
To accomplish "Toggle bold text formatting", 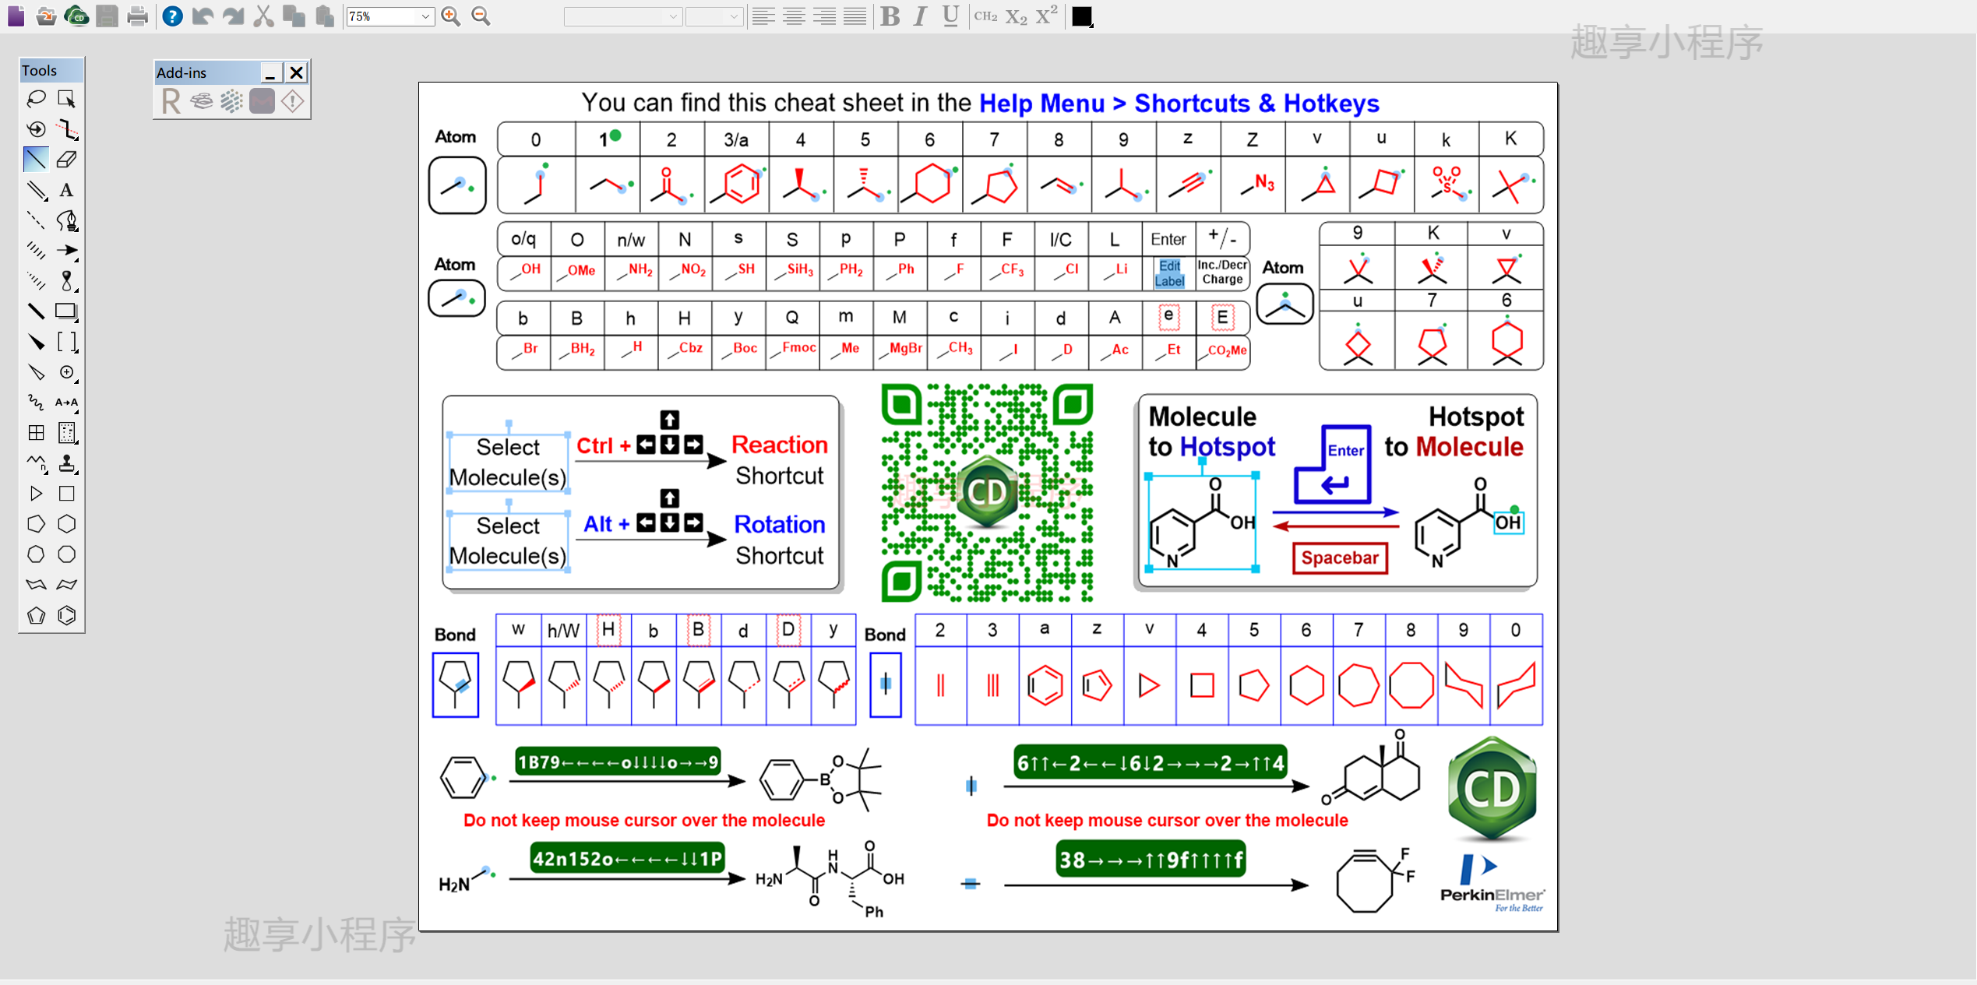I will (890, 16).
